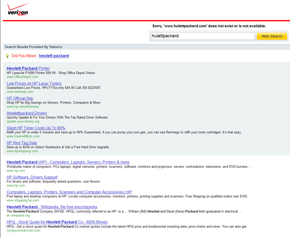The width and height of the screenshot is (290, 238).
Task: Click the www.hpshopping.com URL text
Action: coord(22,151)
